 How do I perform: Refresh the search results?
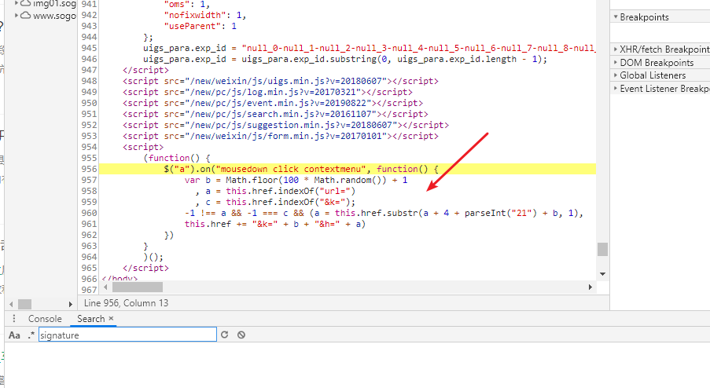tap(224, 335)
